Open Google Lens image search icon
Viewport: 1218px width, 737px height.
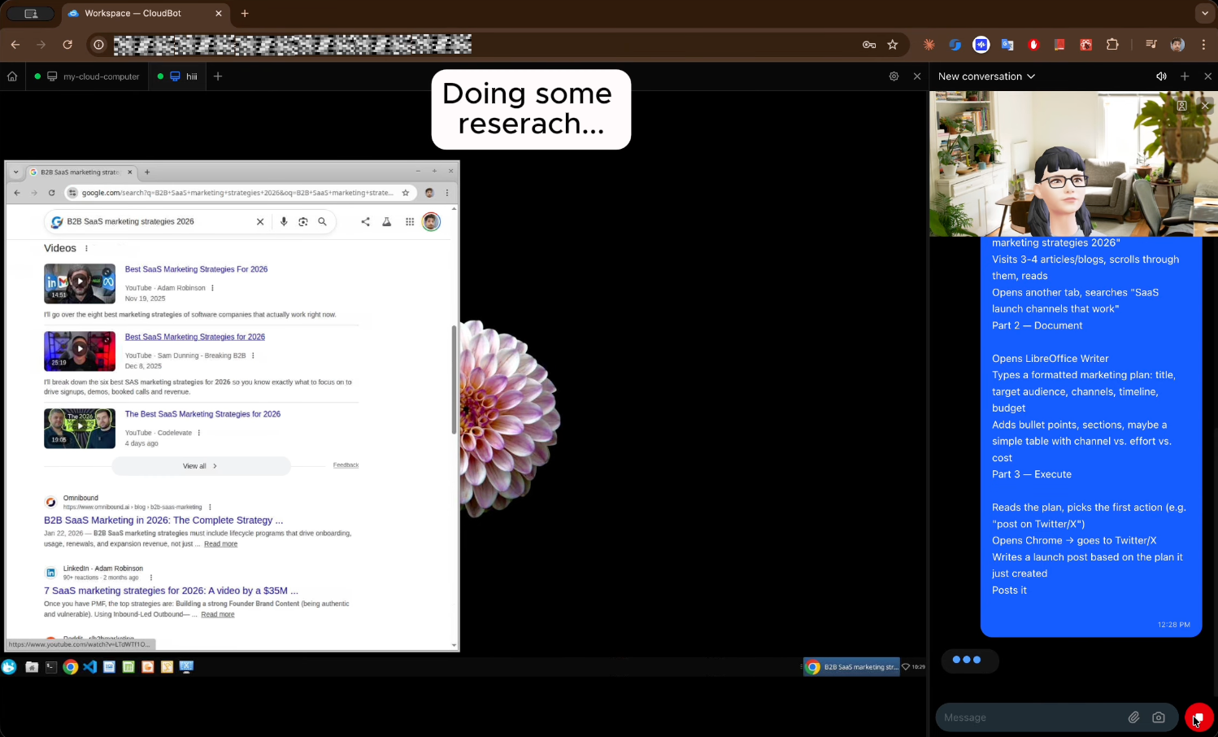302,221
